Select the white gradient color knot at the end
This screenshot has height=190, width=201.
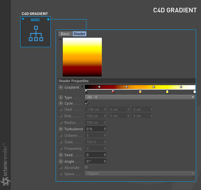click(x=194, y=92)
